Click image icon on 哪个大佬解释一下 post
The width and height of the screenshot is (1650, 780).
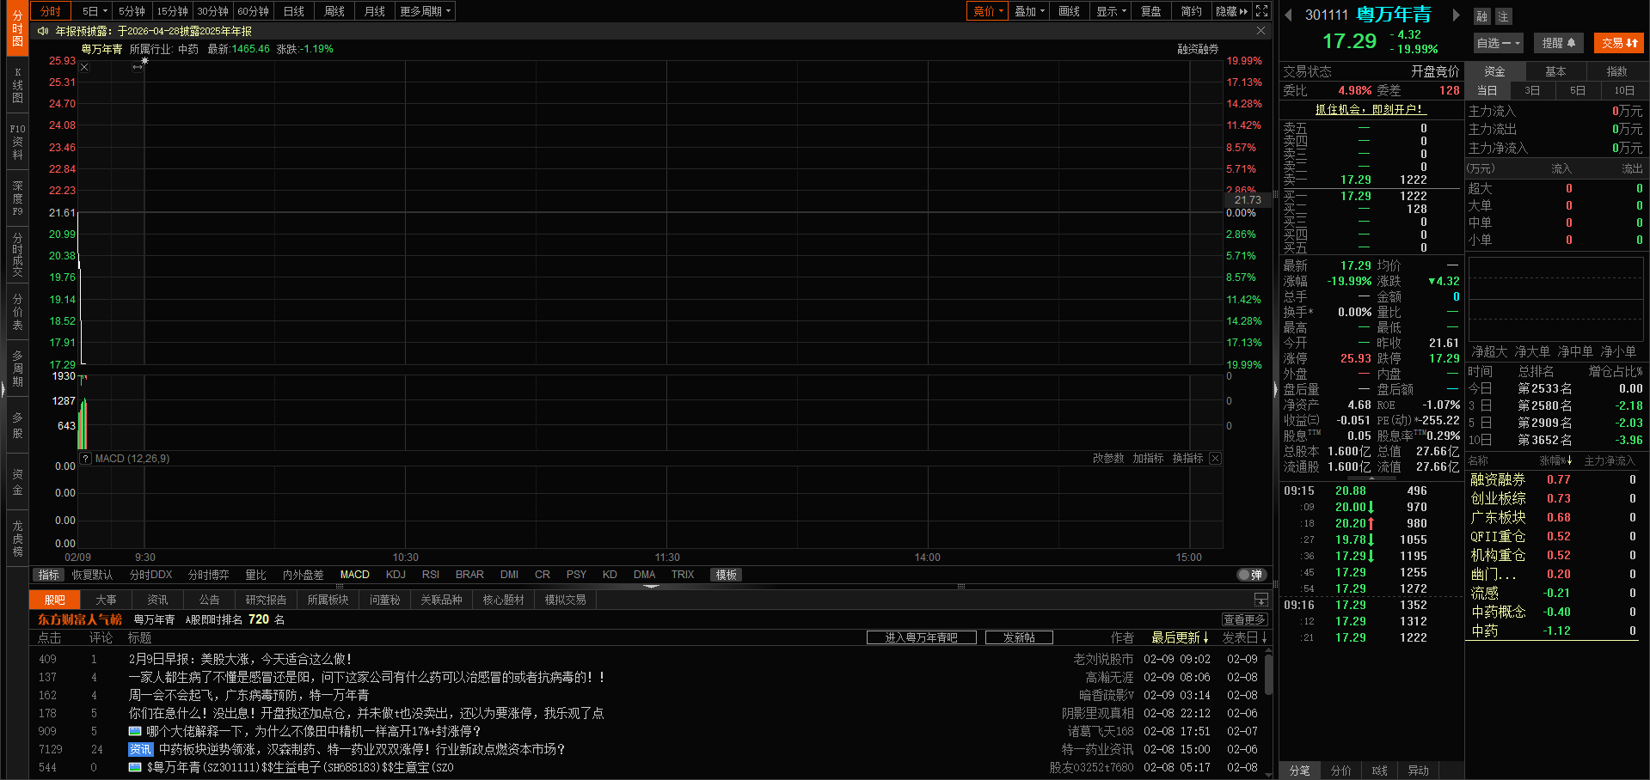135,731
